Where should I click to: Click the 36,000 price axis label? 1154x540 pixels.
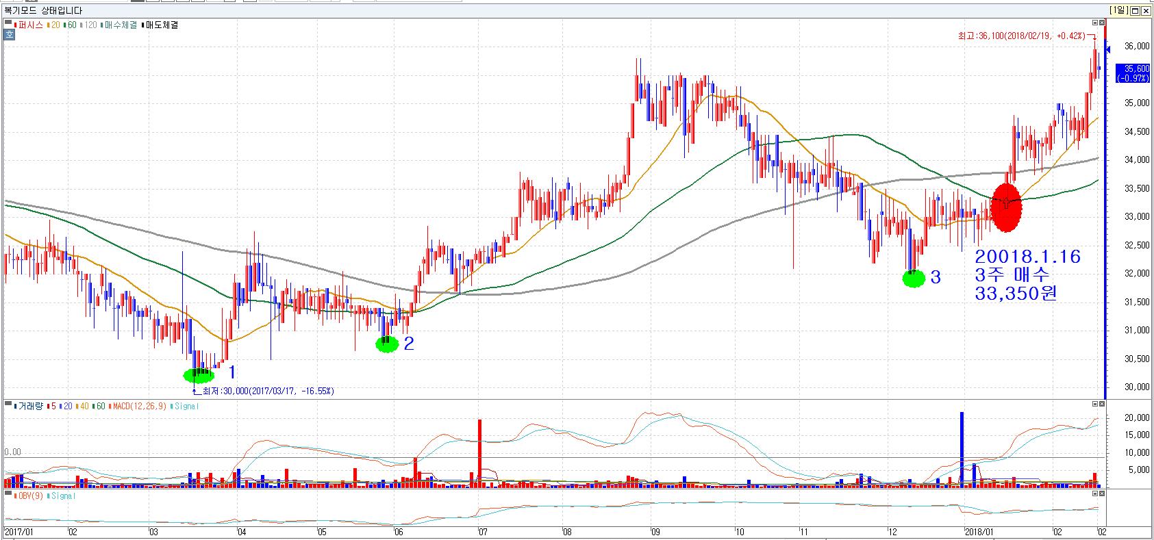[1136, 47]
